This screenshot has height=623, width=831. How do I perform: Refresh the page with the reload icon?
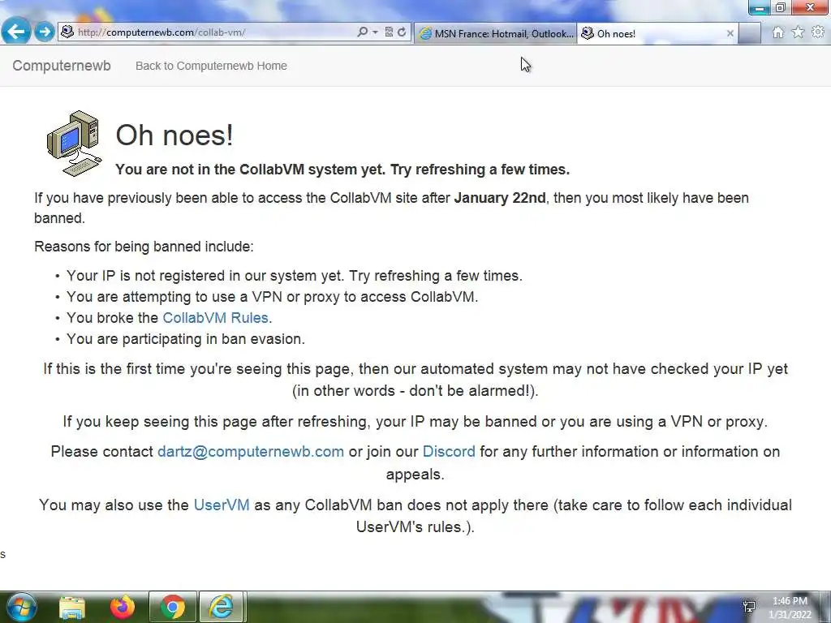click(x=402, y=32)
